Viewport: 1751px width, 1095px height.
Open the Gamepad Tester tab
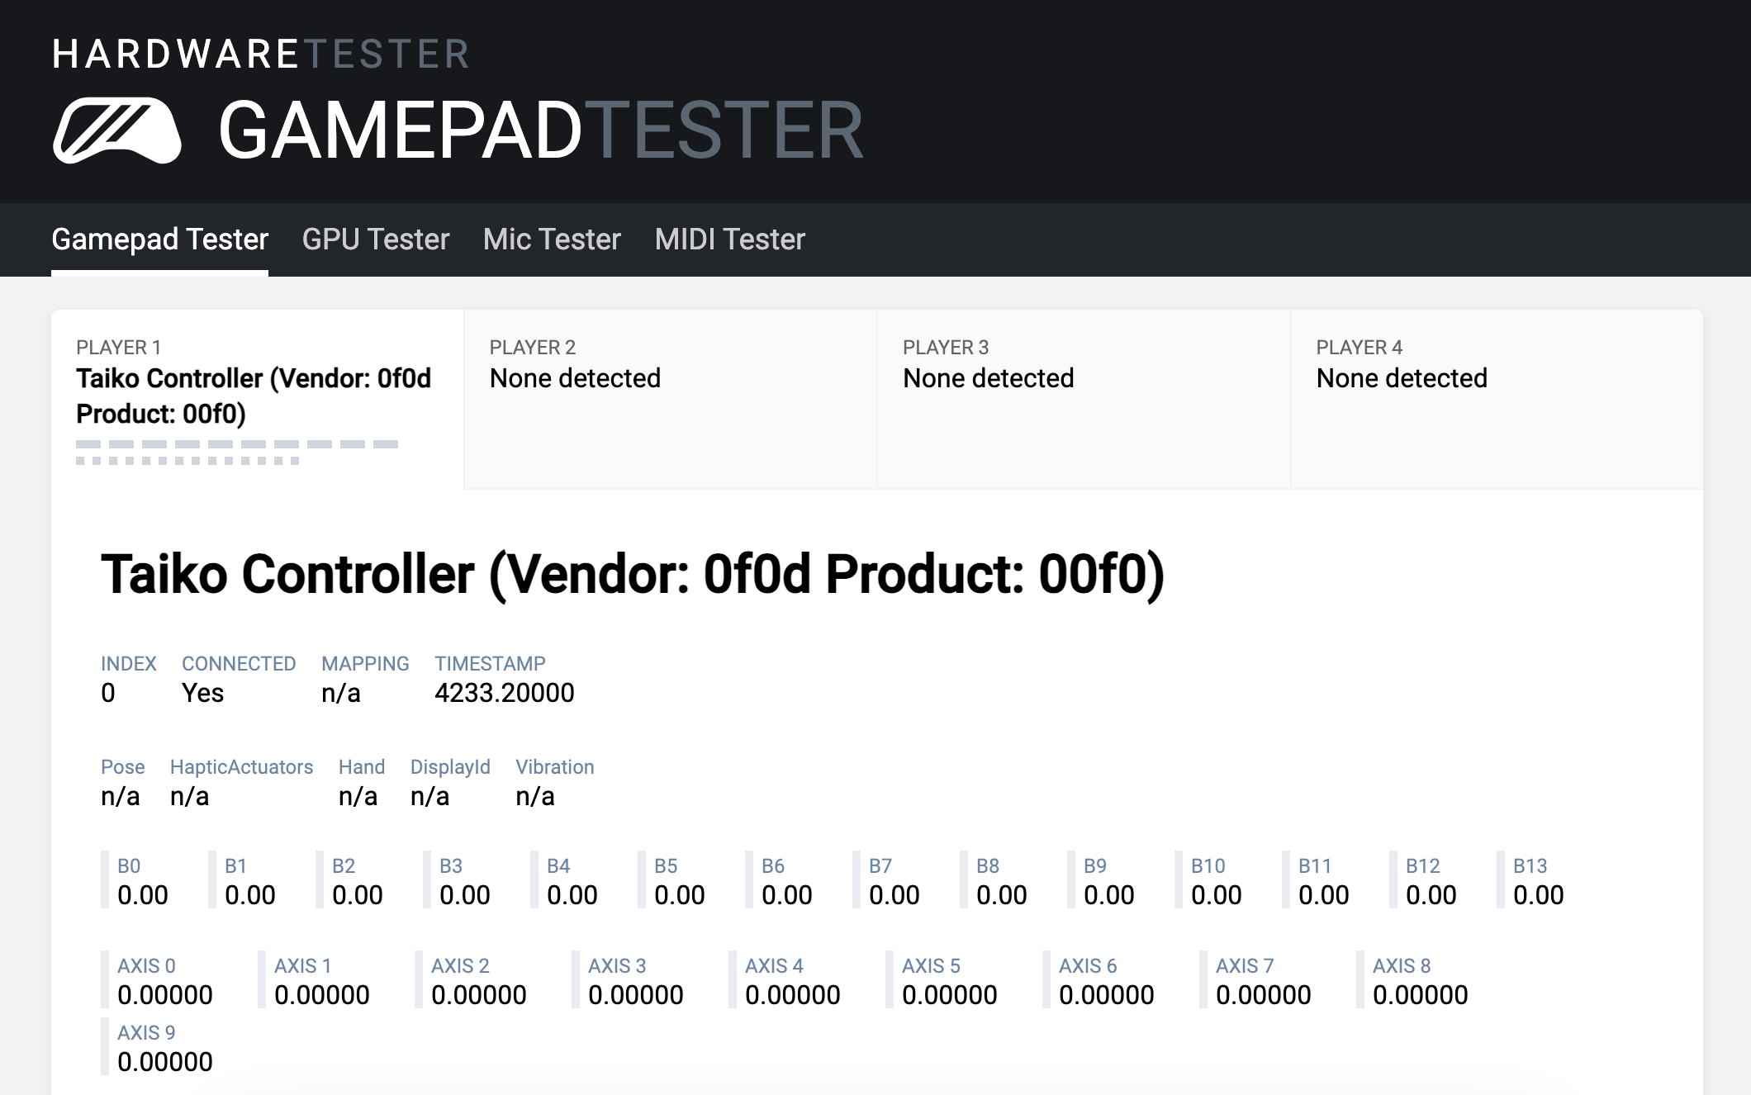tap(159, 239)
